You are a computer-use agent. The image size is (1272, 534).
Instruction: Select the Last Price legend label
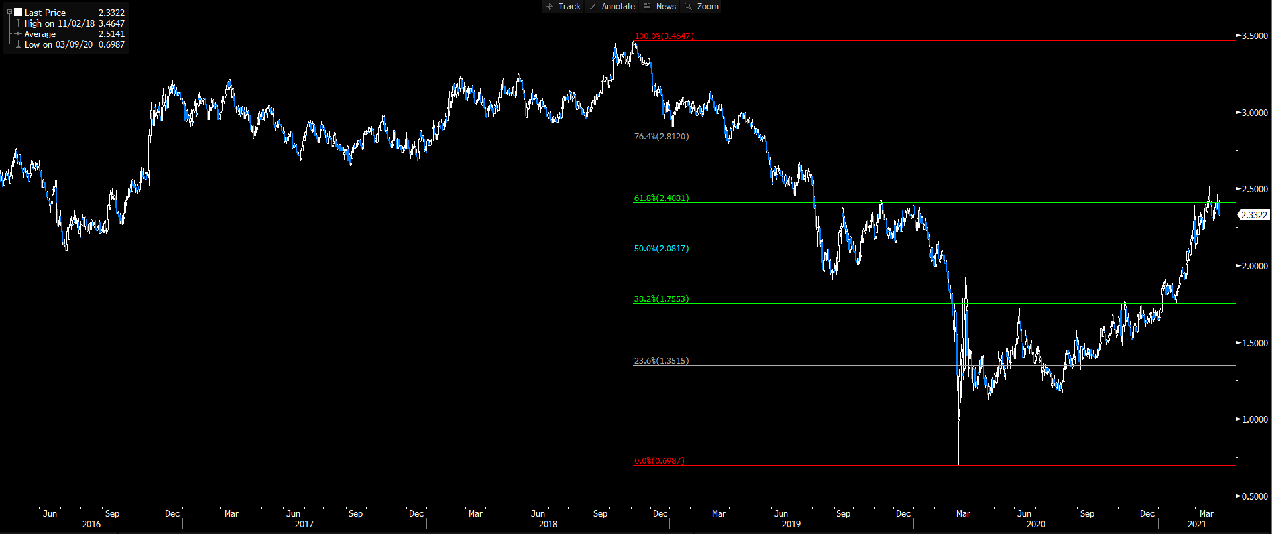coord(45,13)
